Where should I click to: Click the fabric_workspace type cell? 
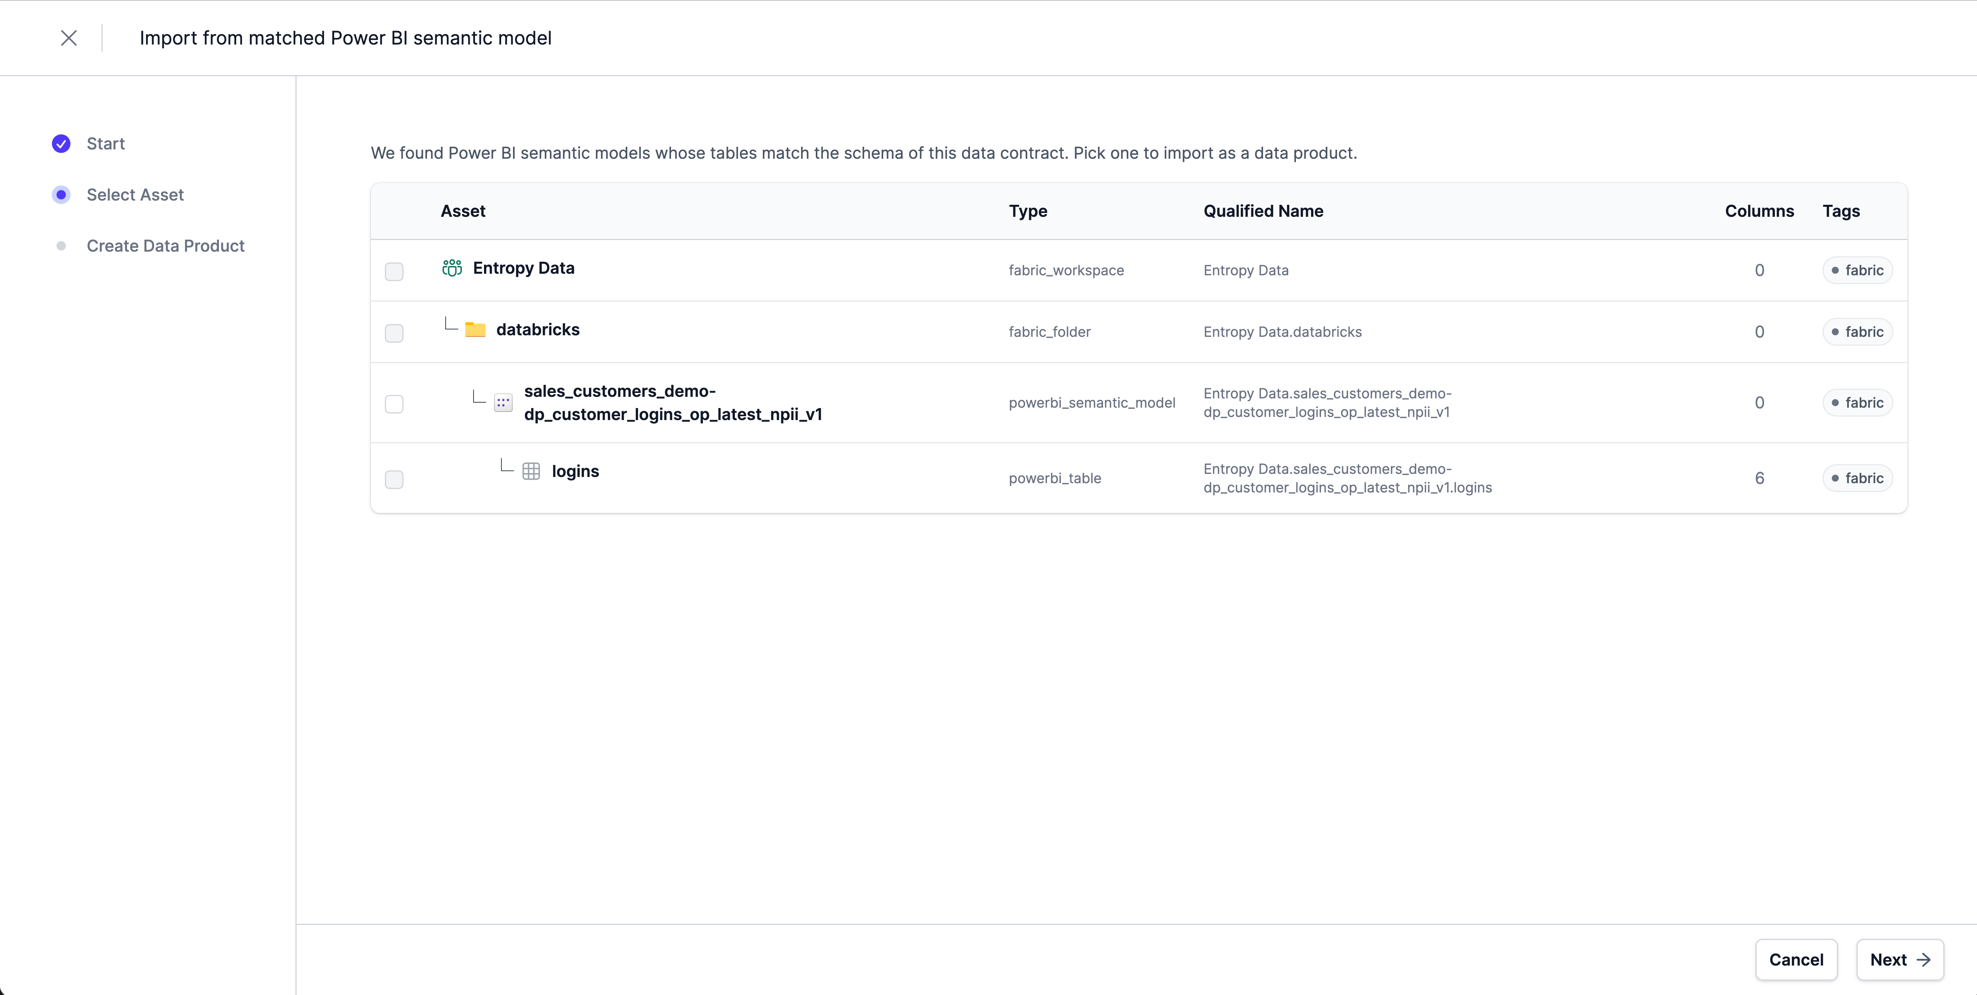pos(1066,270)
